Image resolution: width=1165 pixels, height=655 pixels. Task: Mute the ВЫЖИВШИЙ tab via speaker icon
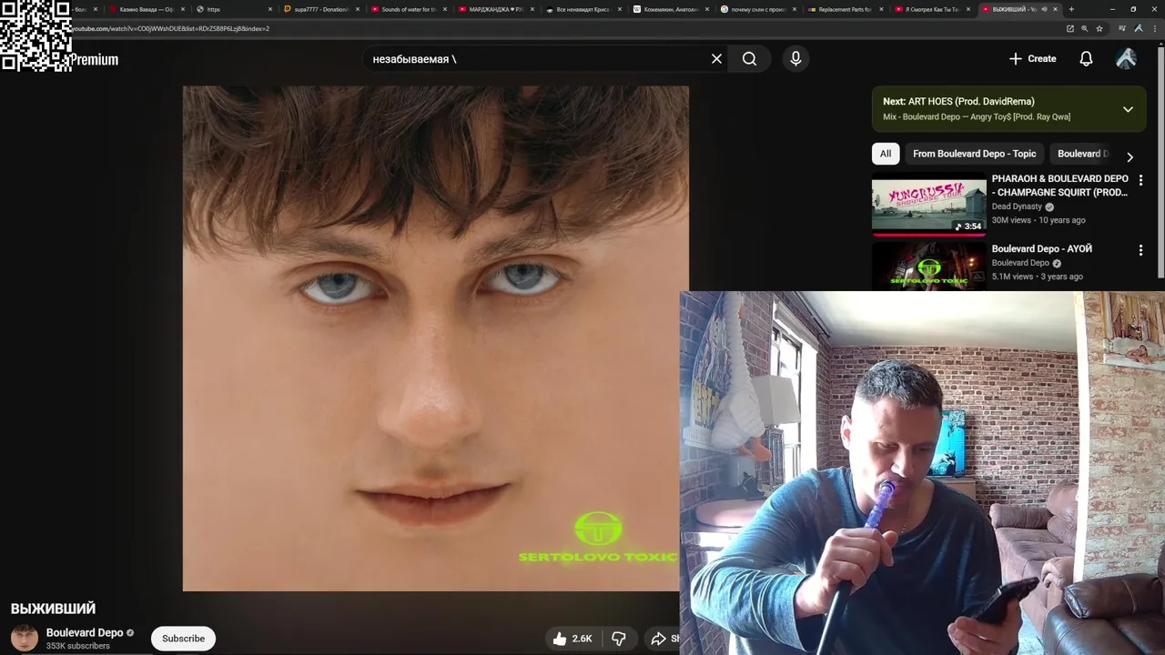coord(1044,9)
